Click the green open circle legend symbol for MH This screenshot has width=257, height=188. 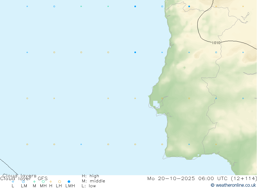click(43, 182)
